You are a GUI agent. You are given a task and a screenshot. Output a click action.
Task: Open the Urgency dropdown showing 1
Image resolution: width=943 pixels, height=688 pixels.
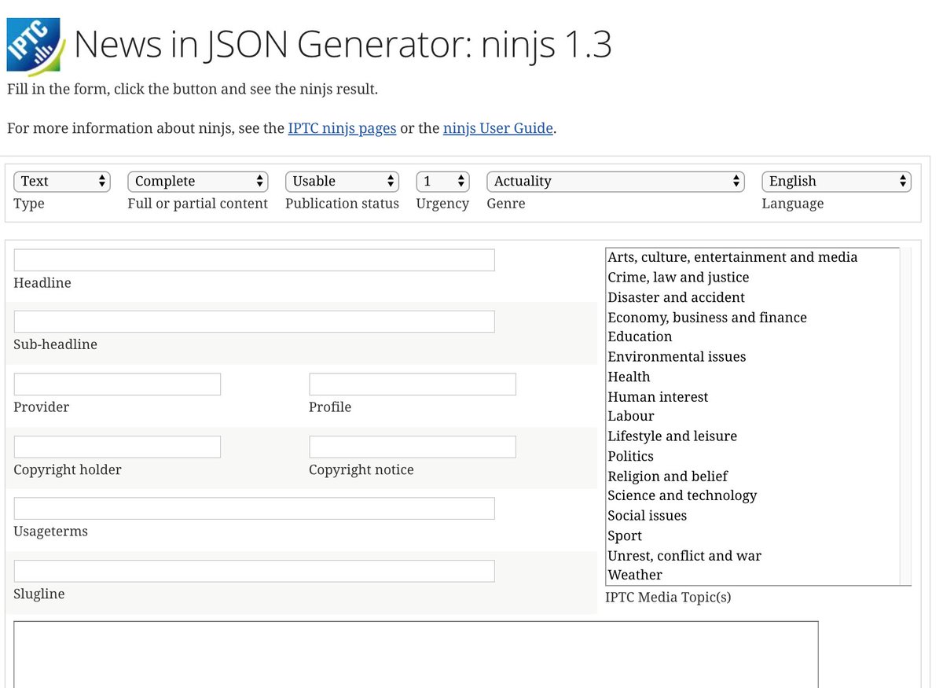442,182
